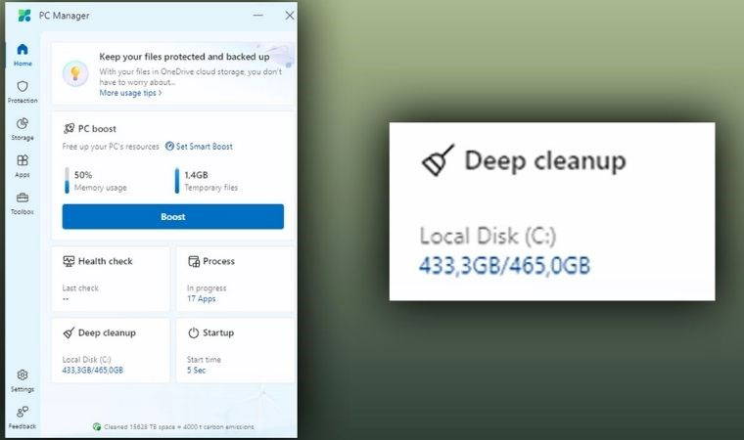The image size is (744, 440).
Task: Expand the More usage tips link
Action: tap(130, 94)
